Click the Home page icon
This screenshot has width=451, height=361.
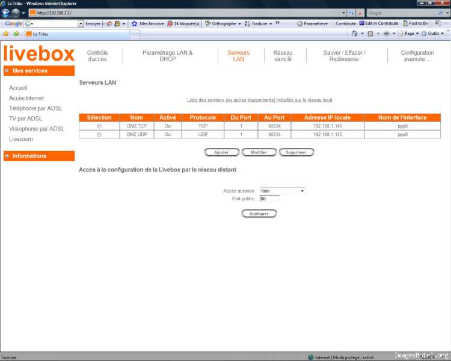click(355, 34)
